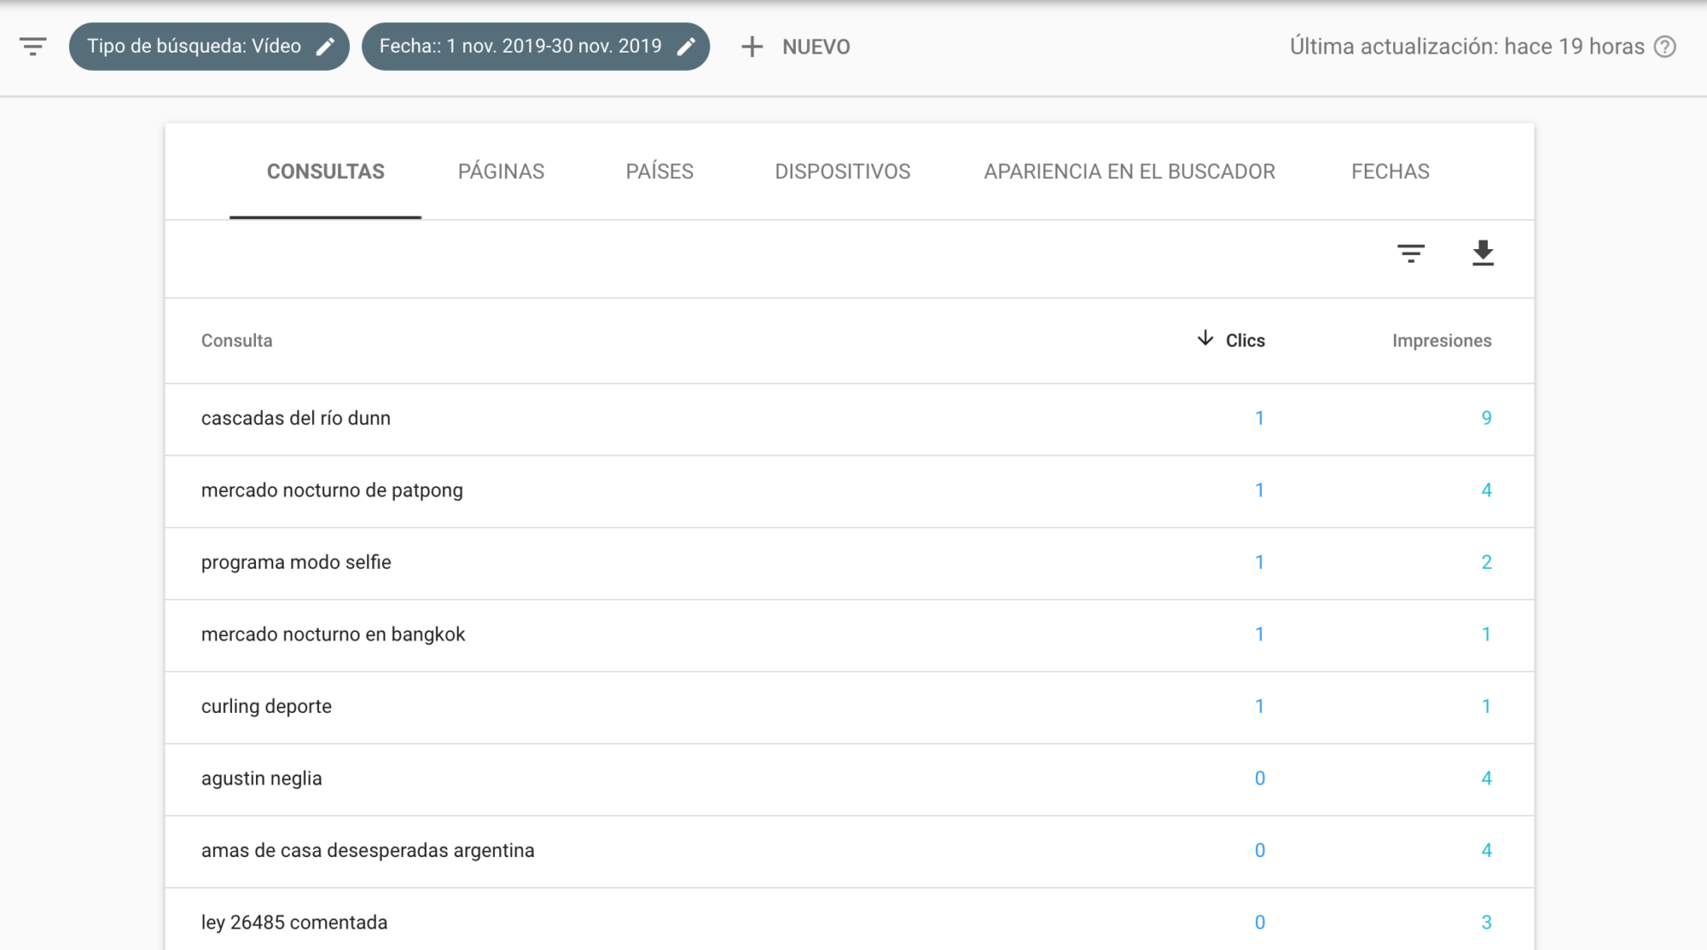The height and width of the screenshot is (950, 1707).
Task: Expand the FECHAS tab view
Action: click(x=1390, y=172)
